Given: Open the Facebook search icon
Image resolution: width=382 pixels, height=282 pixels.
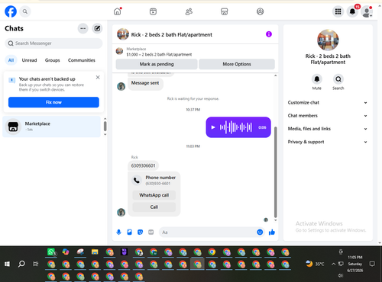Looking at the screenshot, I should 25,11.
